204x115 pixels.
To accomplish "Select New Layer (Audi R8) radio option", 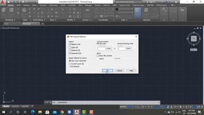I will click(70, 61).
